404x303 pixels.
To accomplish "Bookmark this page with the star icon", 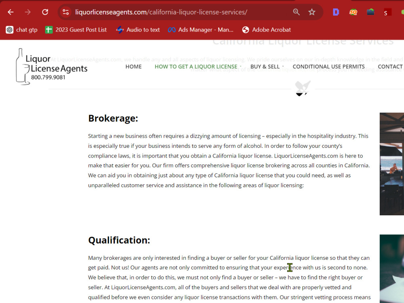I will [312, 12].
